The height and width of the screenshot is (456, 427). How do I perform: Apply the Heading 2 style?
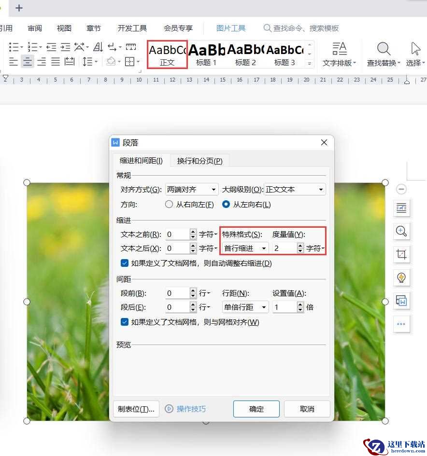(x=245, y=55)
